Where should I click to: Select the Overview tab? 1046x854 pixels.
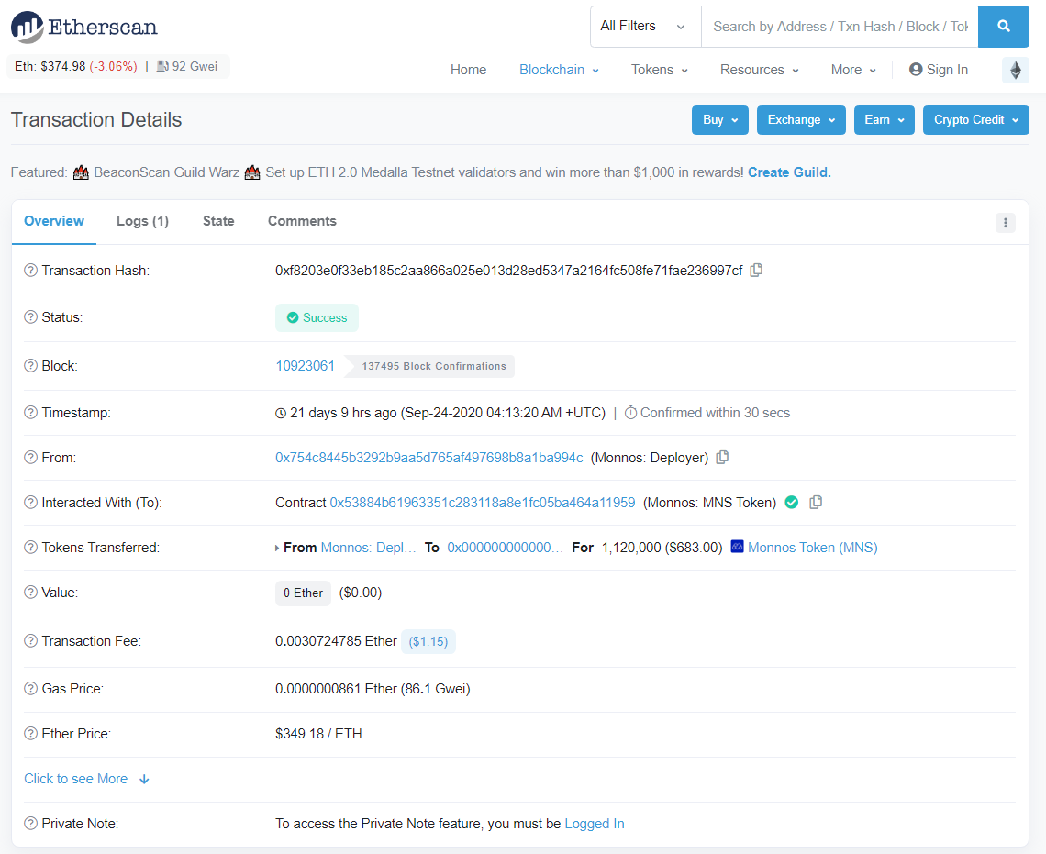coord(54,221)
